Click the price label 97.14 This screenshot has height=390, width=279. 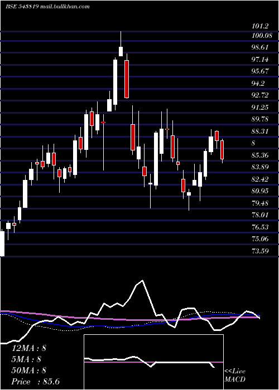click(260, 59)
